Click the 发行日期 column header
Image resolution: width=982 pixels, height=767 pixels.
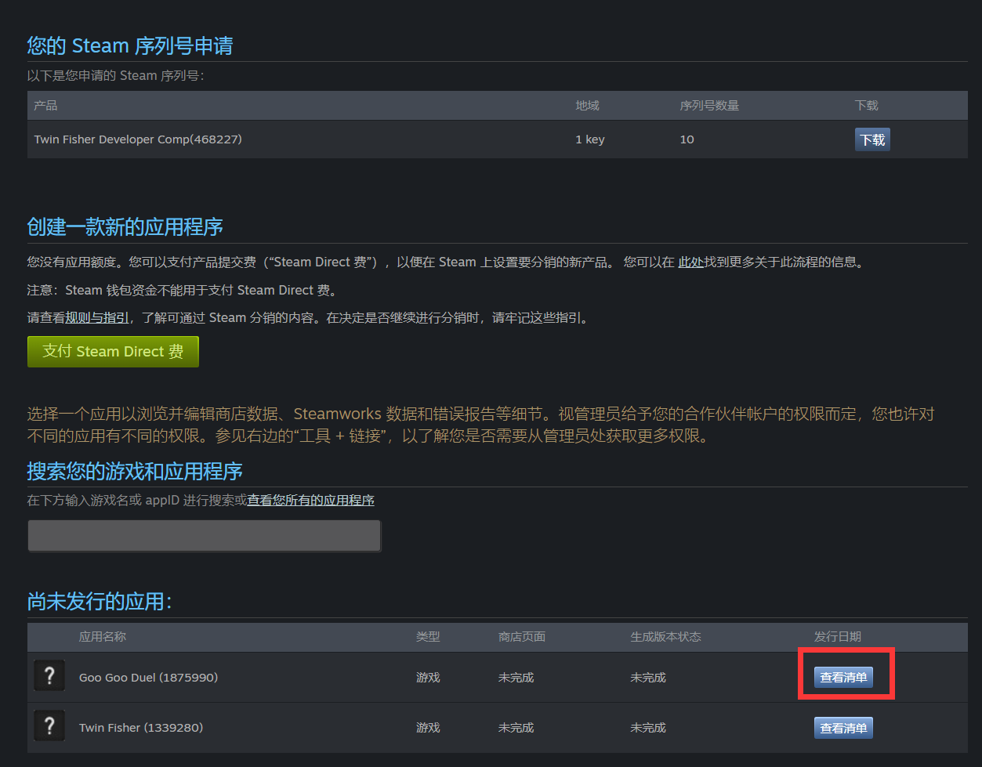click(837, 637)
